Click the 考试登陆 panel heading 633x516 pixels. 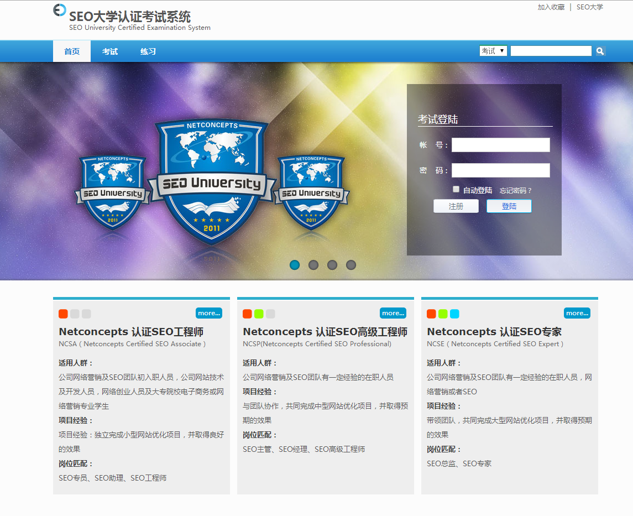click(x=438, y=119)
